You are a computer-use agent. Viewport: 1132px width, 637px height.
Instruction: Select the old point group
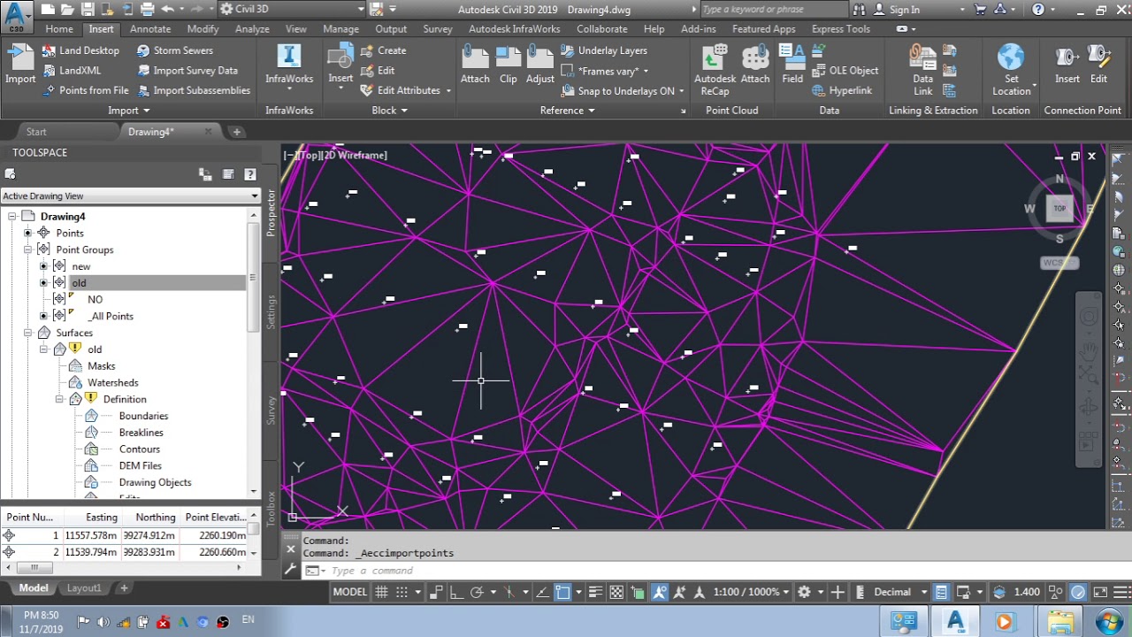pyautogui.click(x=79, y=283)
